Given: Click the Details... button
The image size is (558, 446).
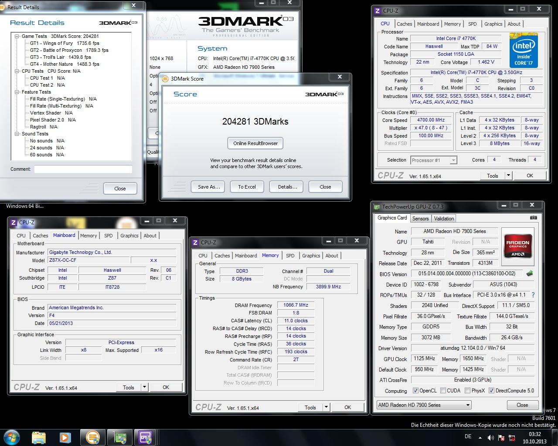Looking at the screenshot, I should [287, 187].
